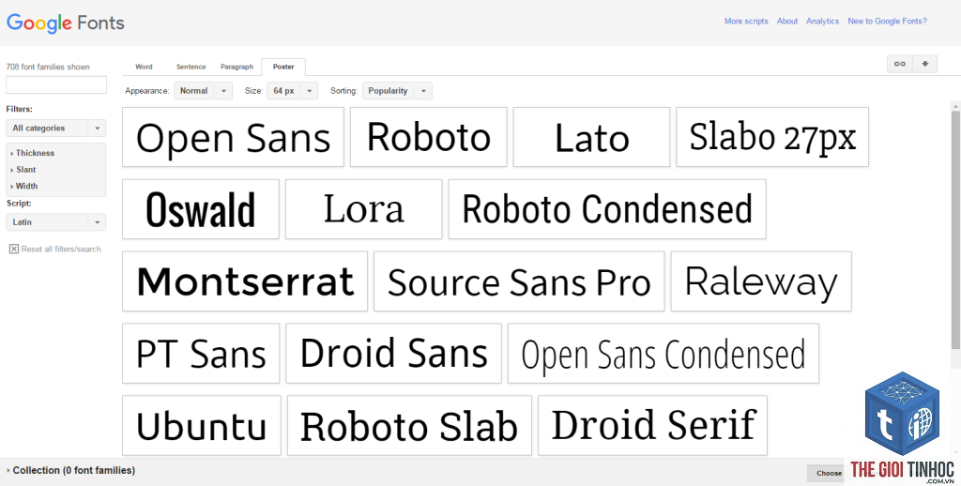Expand the Width filter
Screen dimensions: 961x486
(x=23, y=187)
